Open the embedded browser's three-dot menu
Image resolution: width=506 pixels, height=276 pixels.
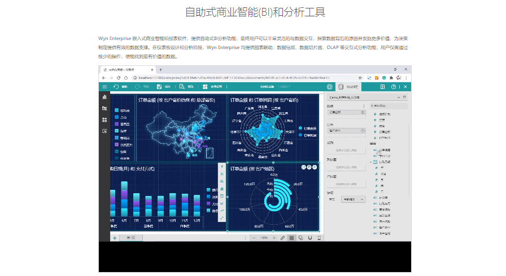coord(406,78)
